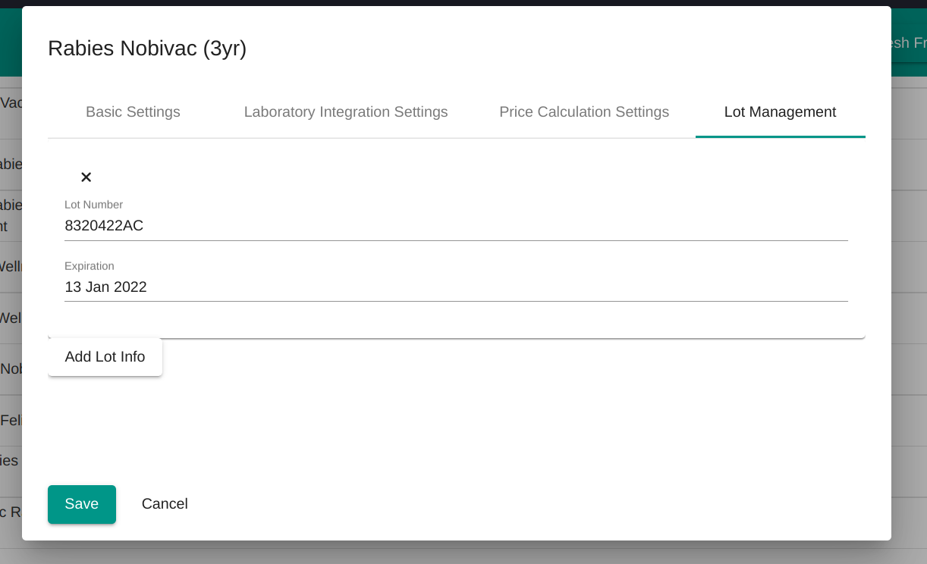927x564 pixels.
Task: Edit the Lot Number field 8320422AC
Action: tap(456, 226)
